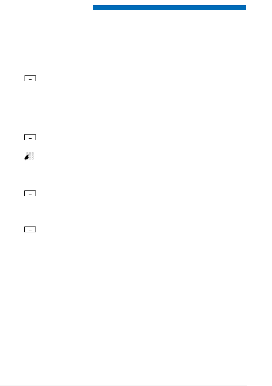Image resolution: width=272 pixels, height=386 pixels.
Task: Select the second softkey icon from top
Action: pos(30,137)
